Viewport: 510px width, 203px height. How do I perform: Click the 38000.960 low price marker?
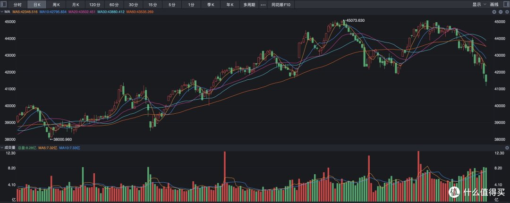tap(62, 139)
